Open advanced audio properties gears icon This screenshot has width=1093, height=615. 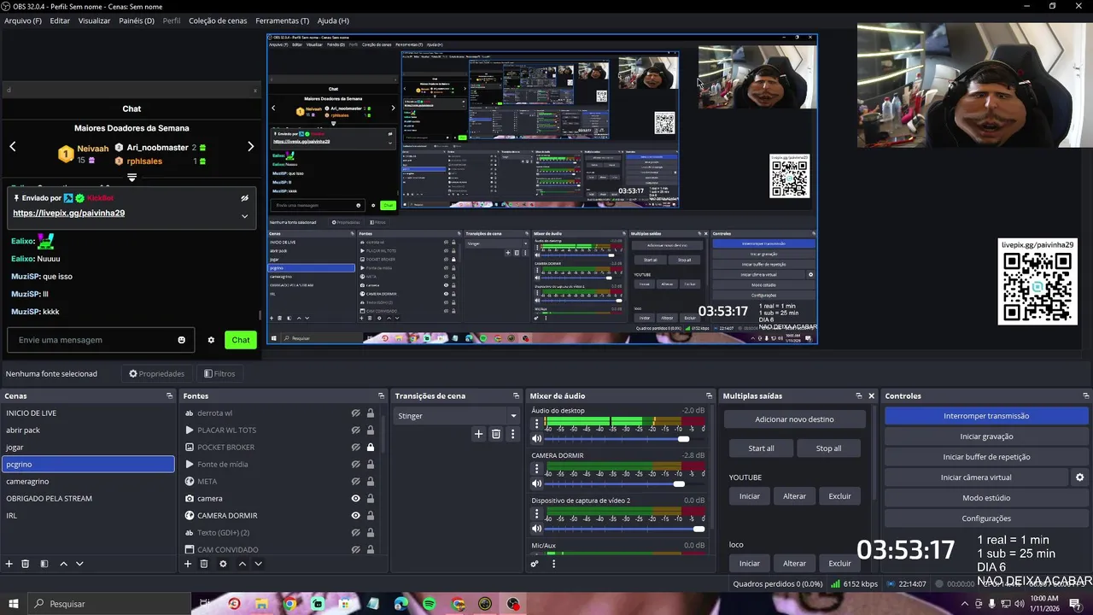[x=535, y=564]
